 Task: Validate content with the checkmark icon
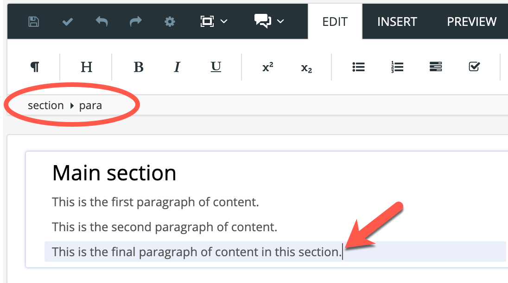coord(68,21)
